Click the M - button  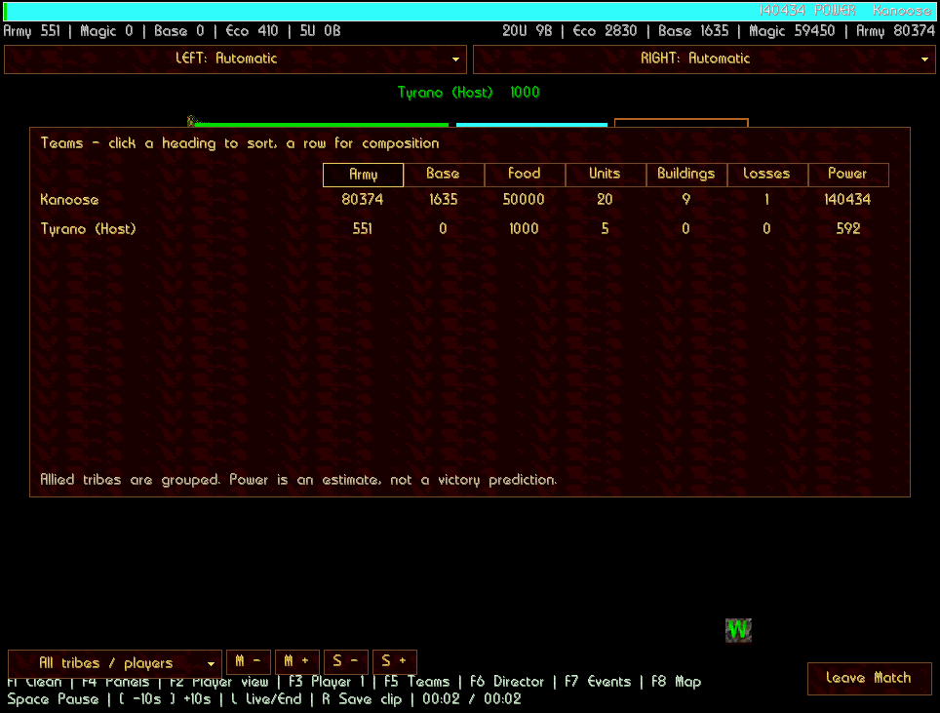249,662
